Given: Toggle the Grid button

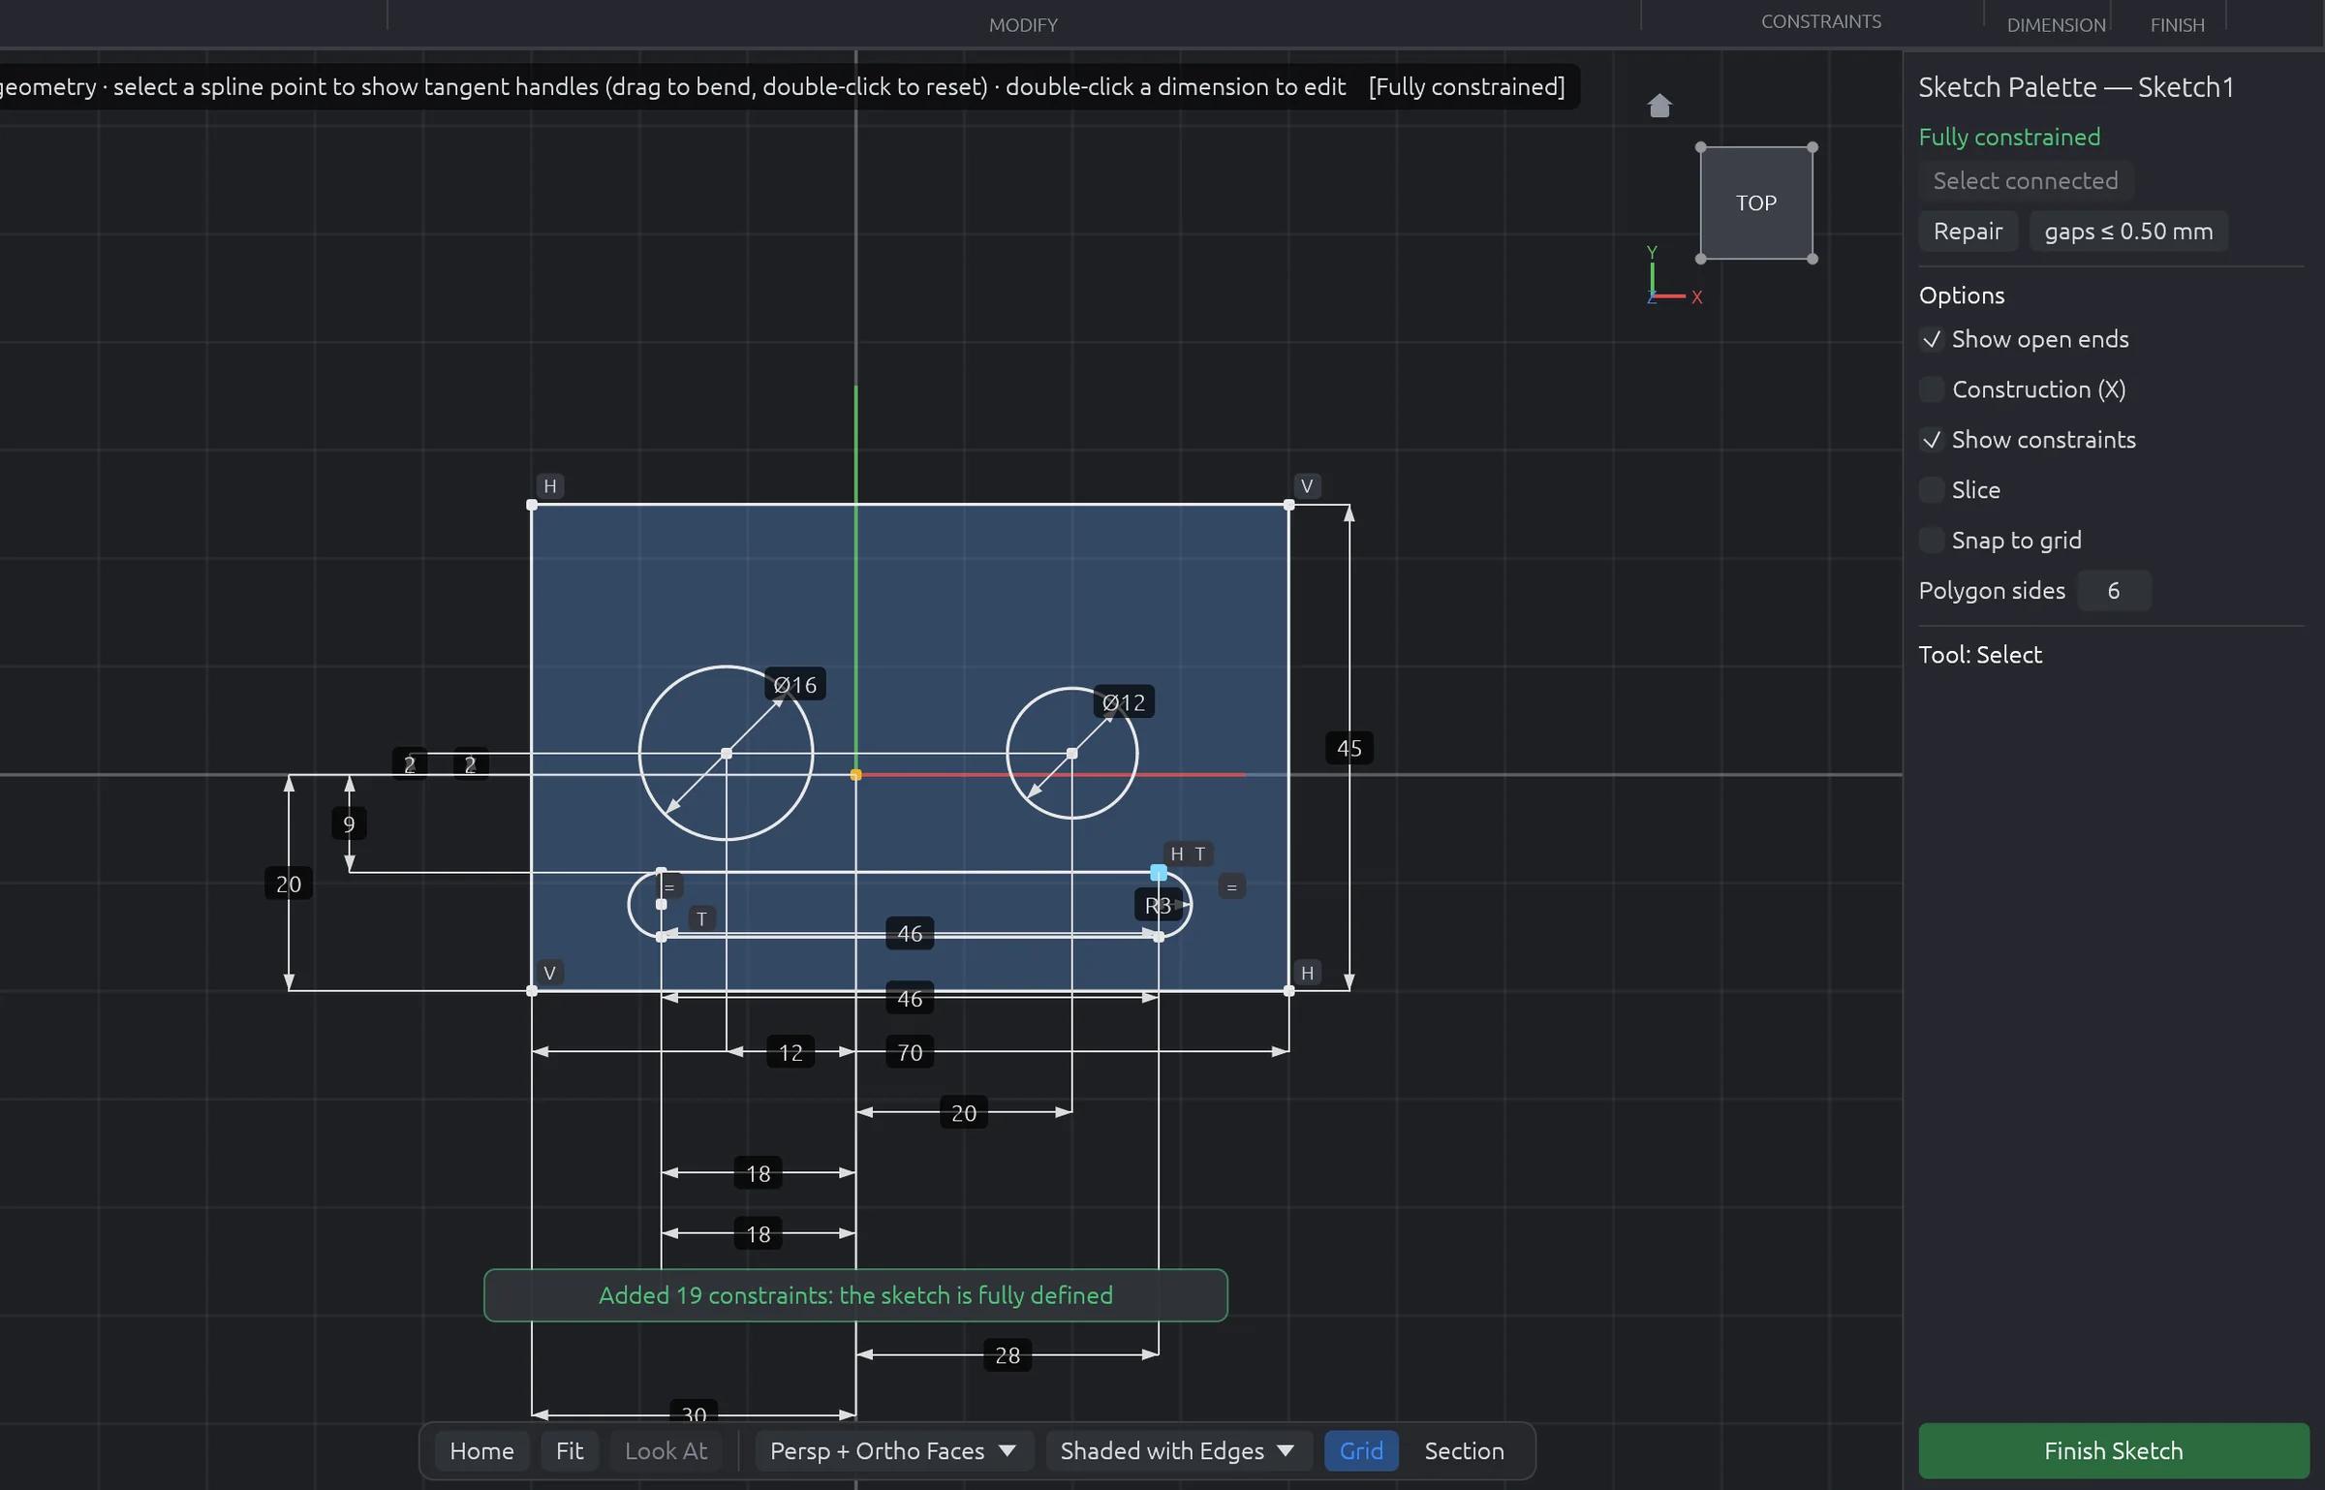Looking at the screenshot, I should click(x=1361, y=1450).
